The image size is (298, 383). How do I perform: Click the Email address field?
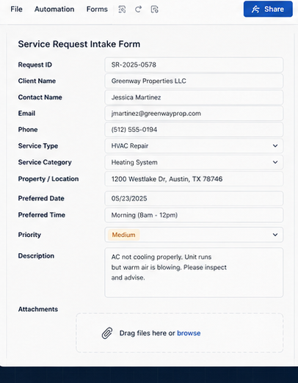(x=194, y=113)
